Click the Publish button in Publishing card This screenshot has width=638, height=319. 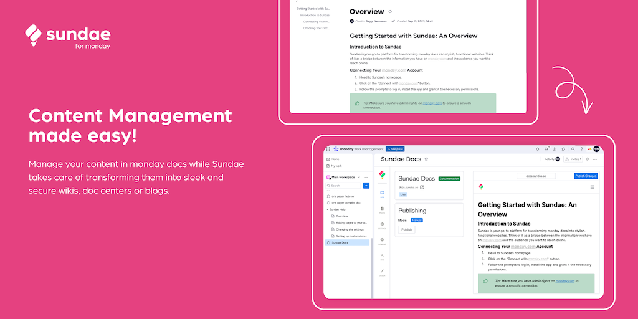406,229
